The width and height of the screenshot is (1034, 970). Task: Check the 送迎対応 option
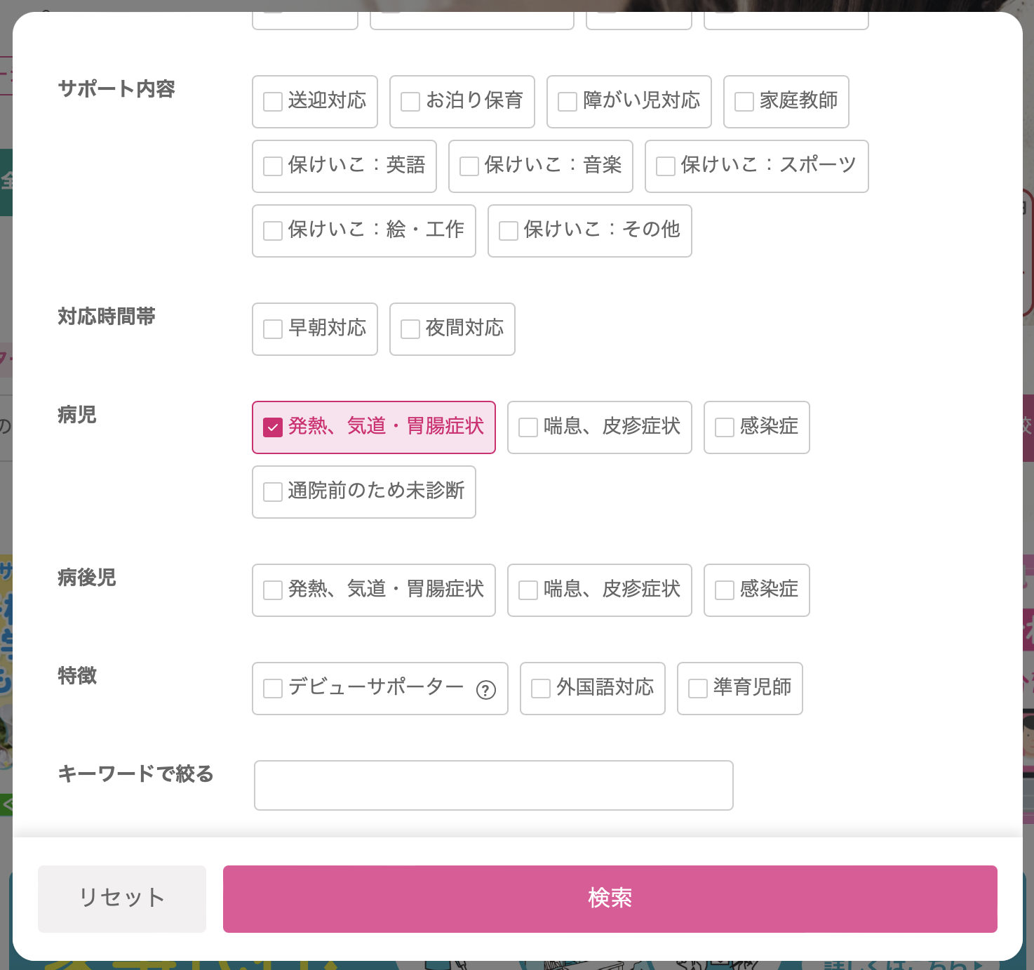(x=273, y=102)
